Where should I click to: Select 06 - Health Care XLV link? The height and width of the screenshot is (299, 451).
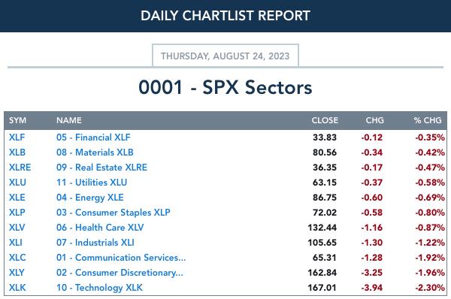pos(100,228)
